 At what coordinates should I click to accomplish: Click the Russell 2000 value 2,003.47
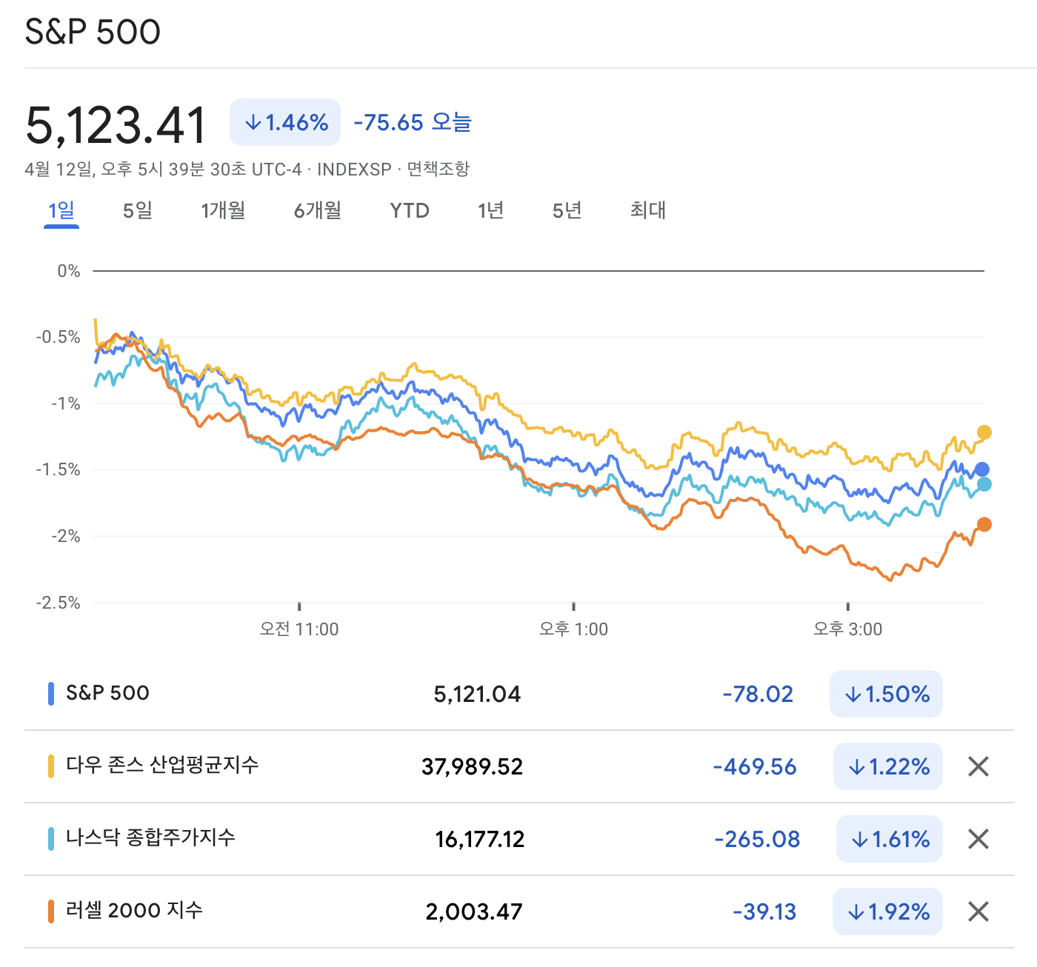coord(474,911)
